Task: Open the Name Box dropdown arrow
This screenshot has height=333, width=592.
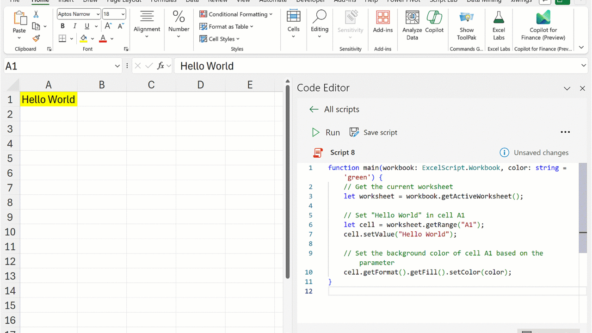Action: (117, 66)
